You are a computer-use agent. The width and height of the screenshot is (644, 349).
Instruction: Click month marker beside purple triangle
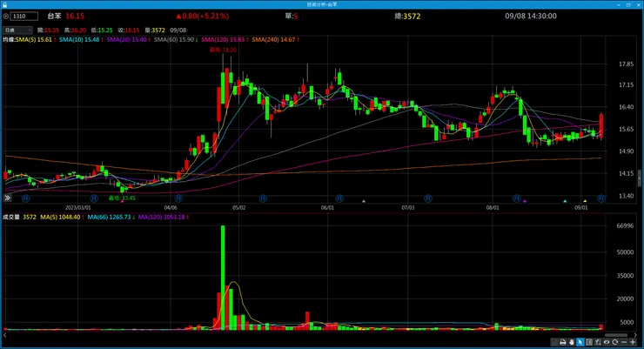(517, 198)
